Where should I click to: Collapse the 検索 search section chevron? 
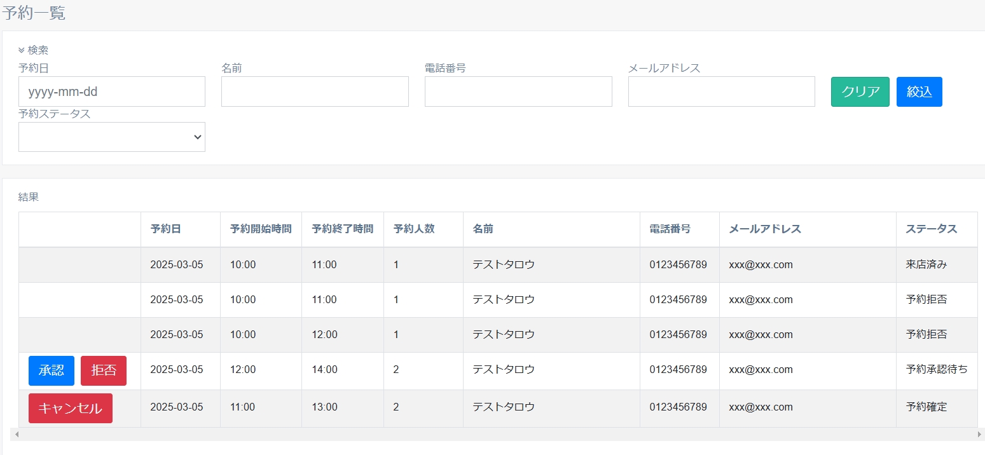coord(22,50)
